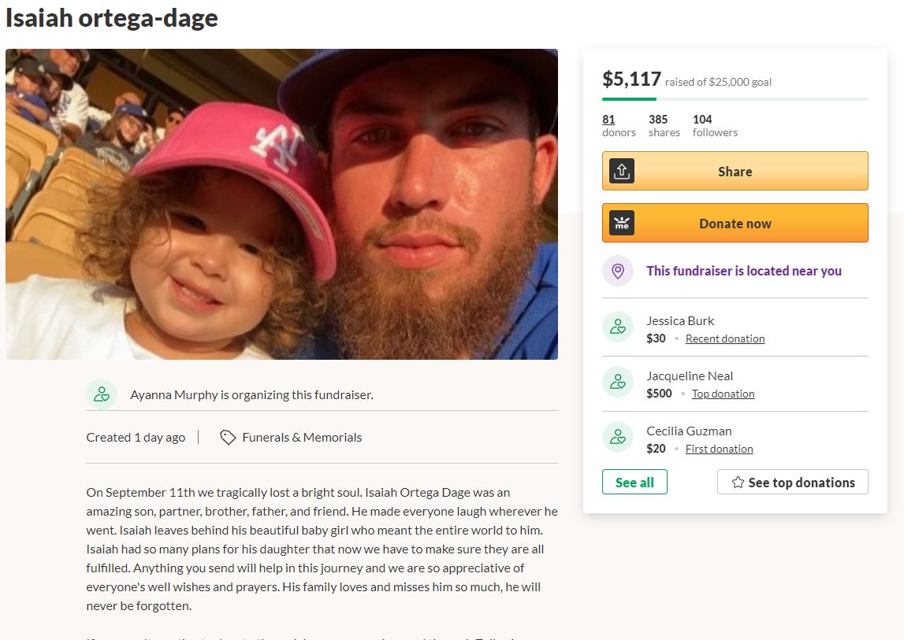Click Cecilia Guzman's donor avatar icon

coord(618,437)
